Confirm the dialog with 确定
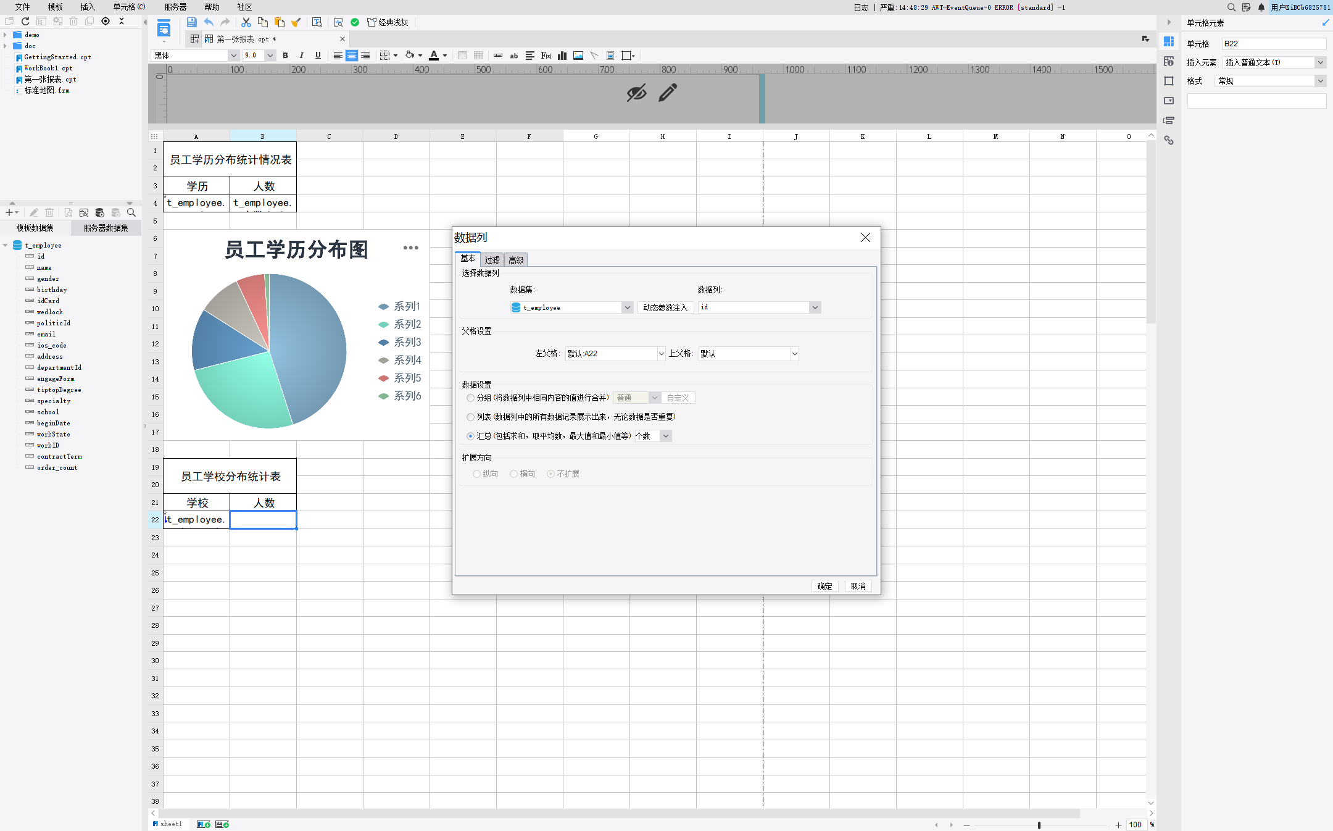1333x831 pixels. [x=824, y=587]
